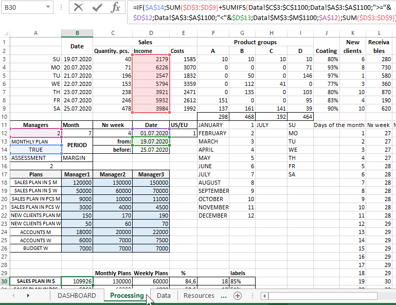The width and height of the screenshot is (396, 305).
Task: Select row 10 header
Action: click(x=5, y=117)
